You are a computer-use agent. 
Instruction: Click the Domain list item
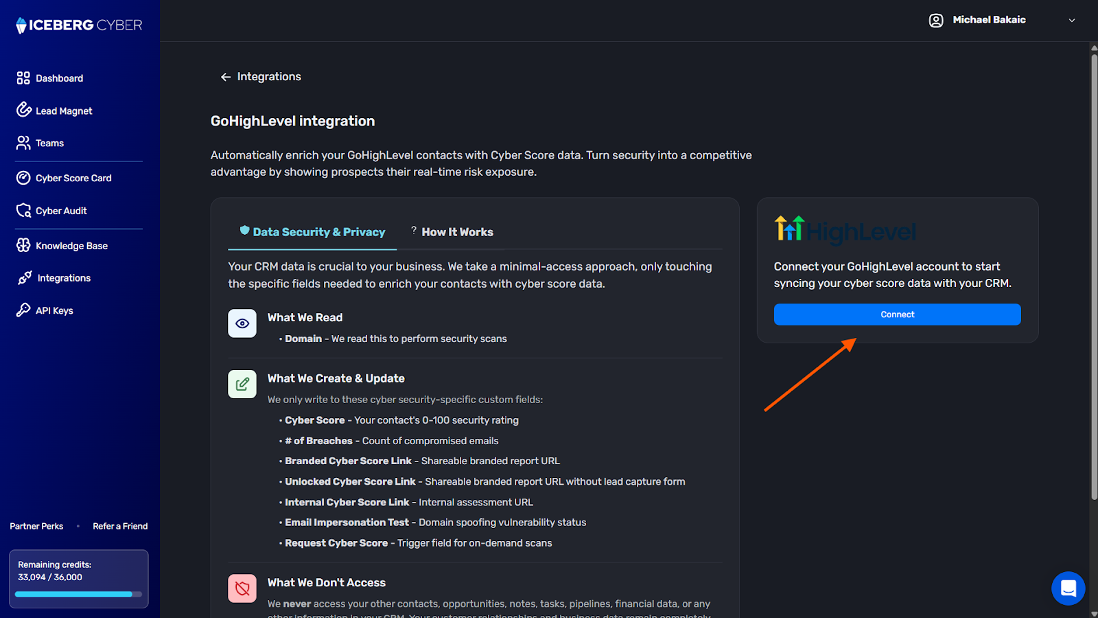coord(393,339)
